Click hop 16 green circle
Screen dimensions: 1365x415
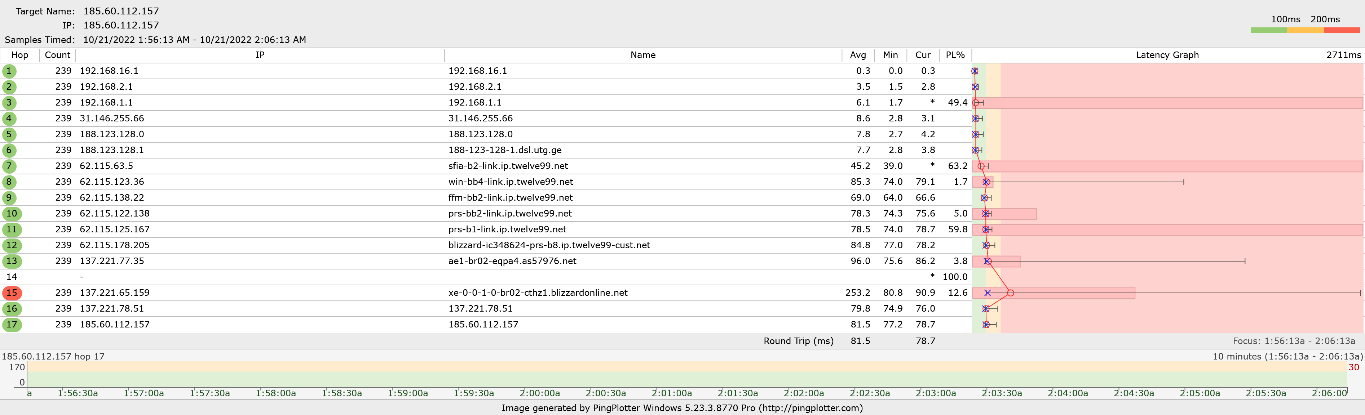tap(12, 309)
